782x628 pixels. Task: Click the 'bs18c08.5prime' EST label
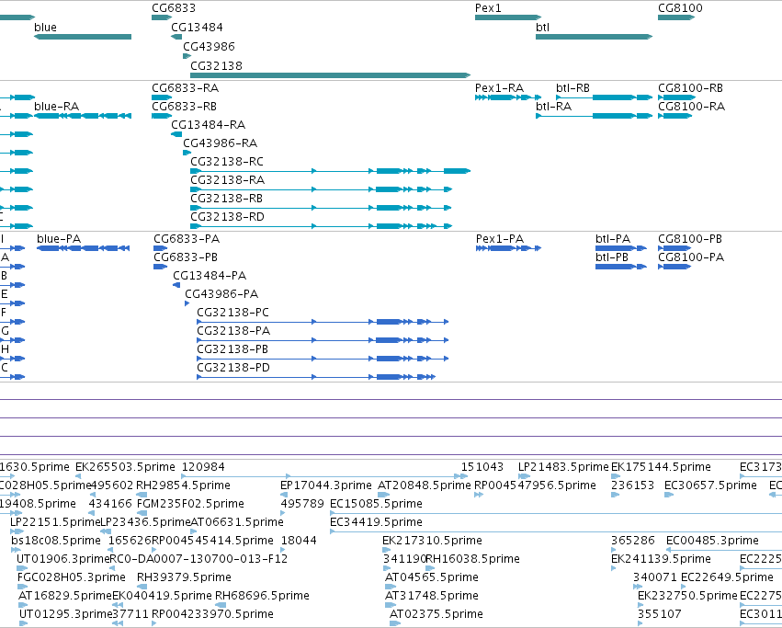click(56, 542)
